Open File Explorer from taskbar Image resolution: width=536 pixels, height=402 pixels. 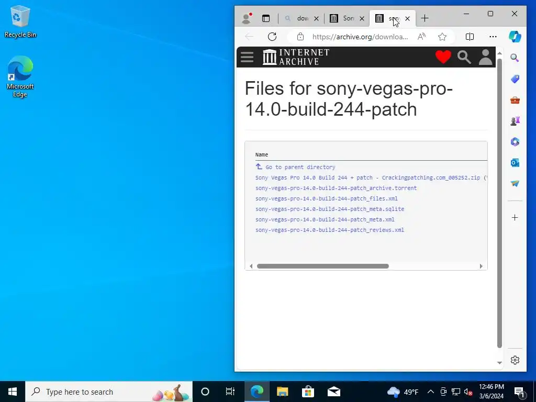pyautogui.click(x=282, y=392)
